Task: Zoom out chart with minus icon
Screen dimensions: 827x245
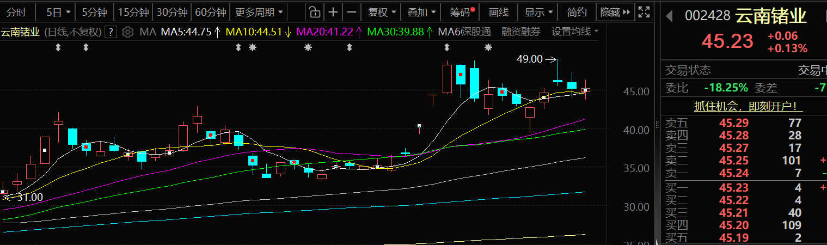Action: [352, 11]
